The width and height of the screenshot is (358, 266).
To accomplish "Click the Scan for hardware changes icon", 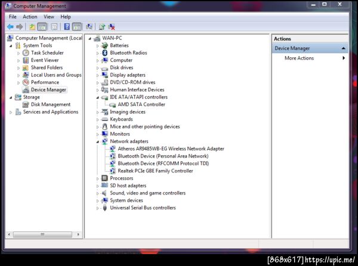I will [x=89, y=27].
